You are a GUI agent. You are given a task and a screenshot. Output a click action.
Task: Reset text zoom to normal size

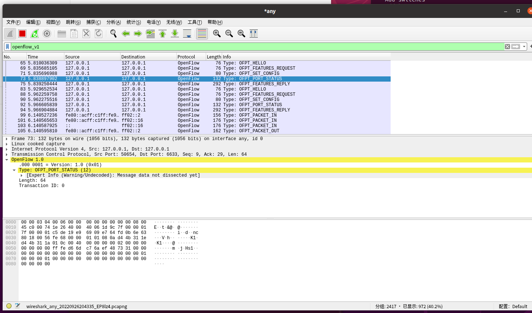[241, 34]
